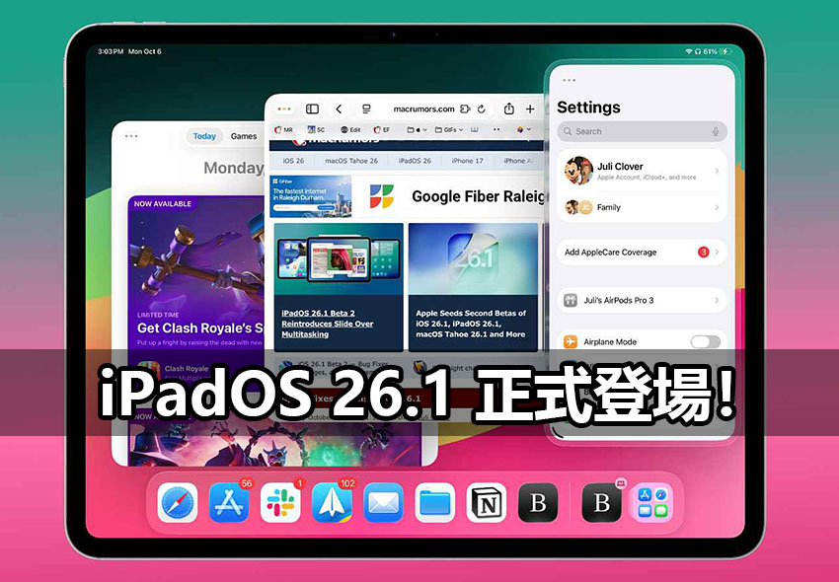
Task: Click Safari's sidebar icon
Action: point(313,109)
